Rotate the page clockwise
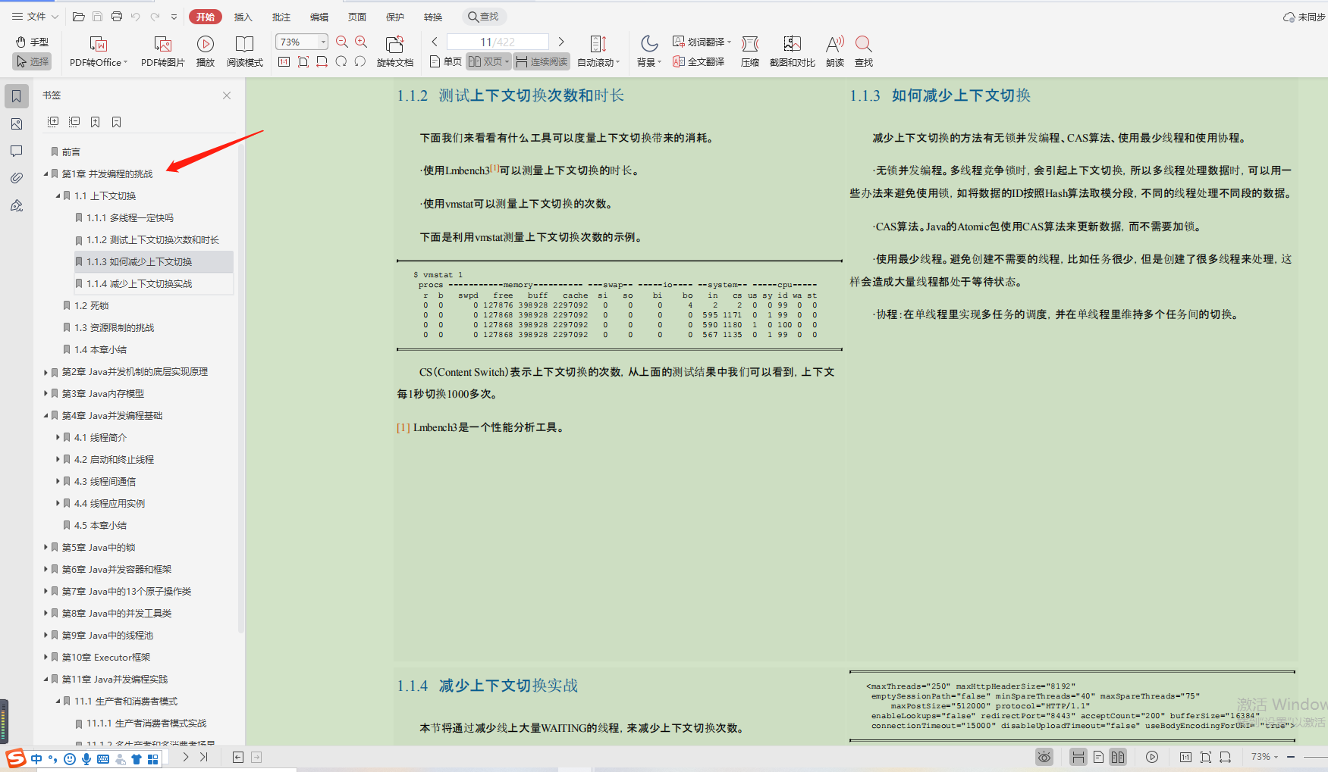The image size is (1328, 772). click(x=341, y=61)
